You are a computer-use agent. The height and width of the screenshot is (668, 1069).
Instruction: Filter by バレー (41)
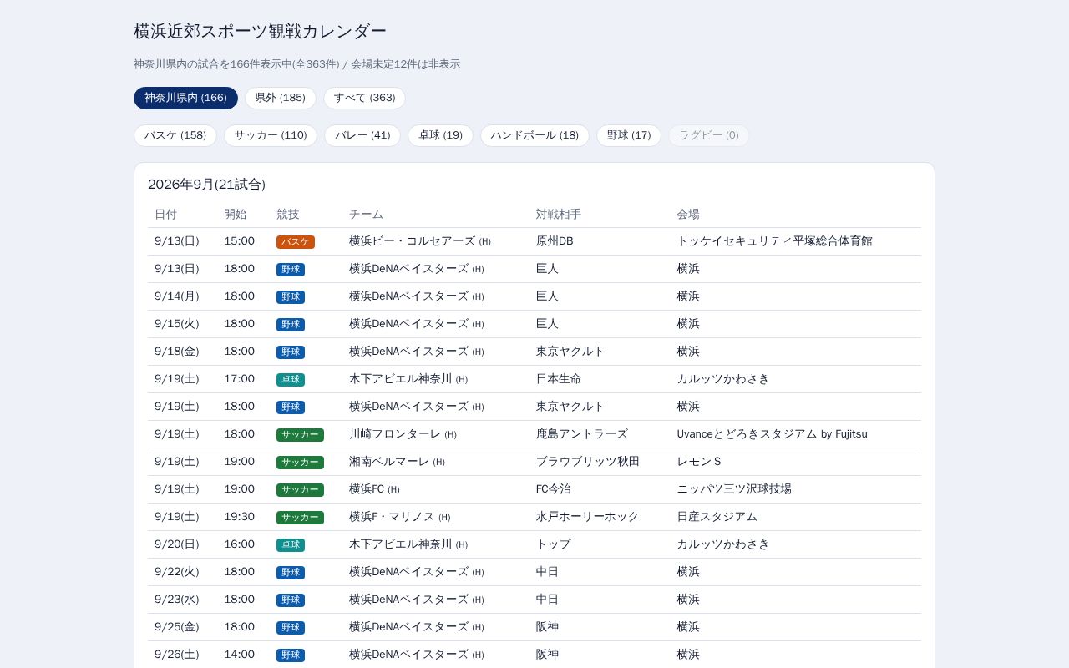click(x=362, y=135)
